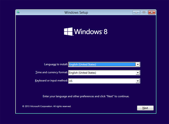Click the Windows Setup title bar icon
The width and height of the screenshot is (169, 124).
(x=18, y=12)
